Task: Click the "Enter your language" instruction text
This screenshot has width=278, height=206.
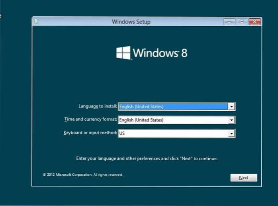Action: pyautogui.click(x=147, y=159)
